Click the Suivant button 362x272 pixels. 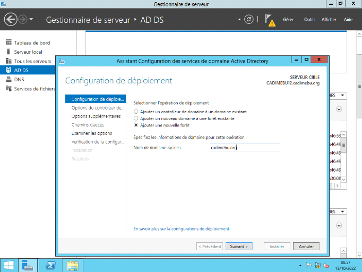pos(239,246)
